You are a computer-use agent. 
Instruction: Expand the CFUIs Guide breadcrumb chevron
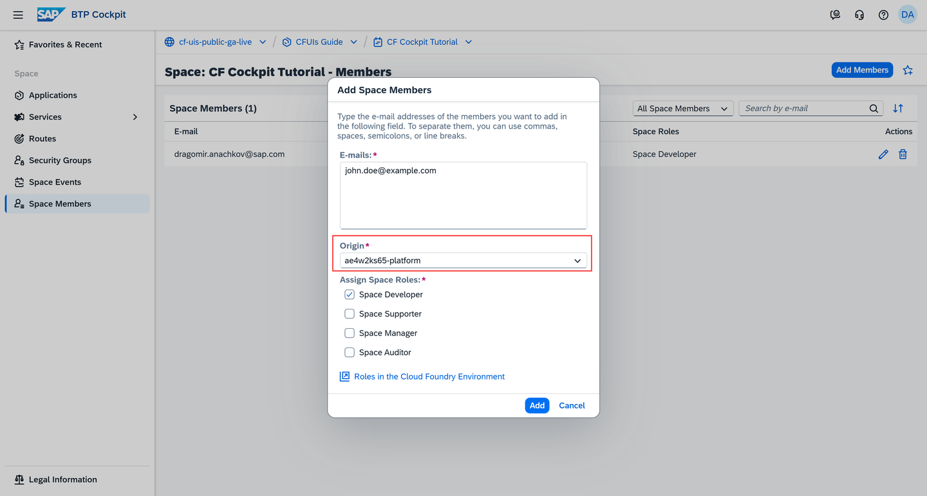coord(353,42)
